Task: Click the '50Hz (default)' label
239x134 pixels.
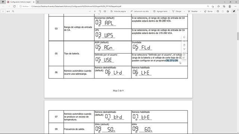Action: [102, 124]
